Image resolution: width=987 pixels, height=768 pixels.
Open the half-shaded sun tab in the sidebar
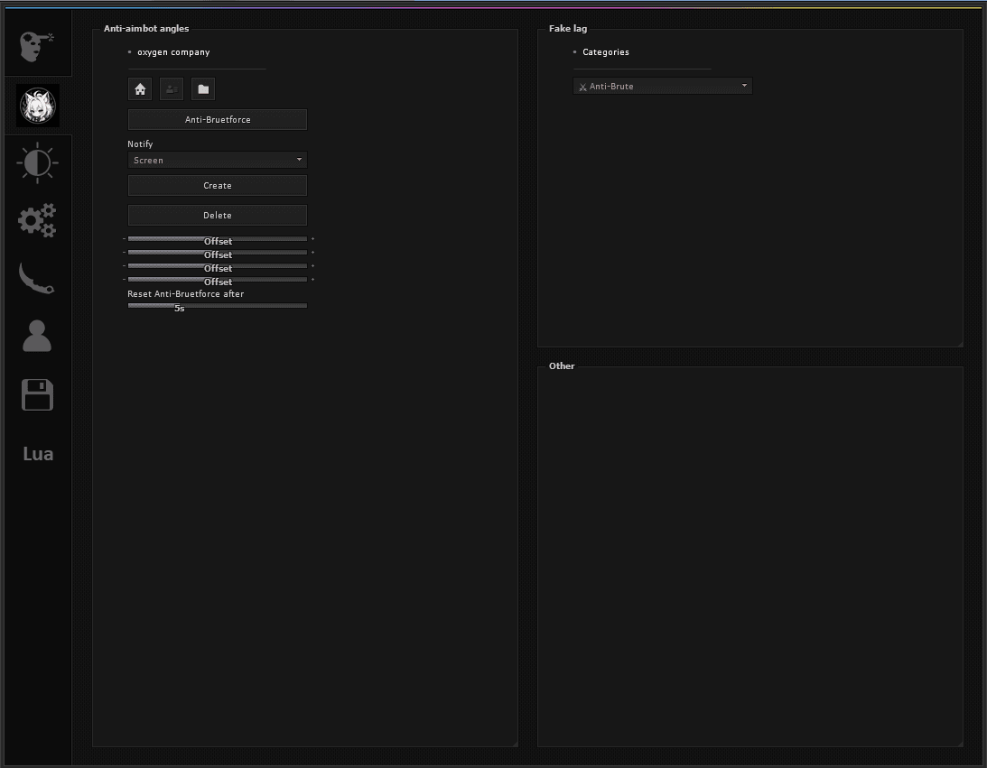(x=37, y=163)
